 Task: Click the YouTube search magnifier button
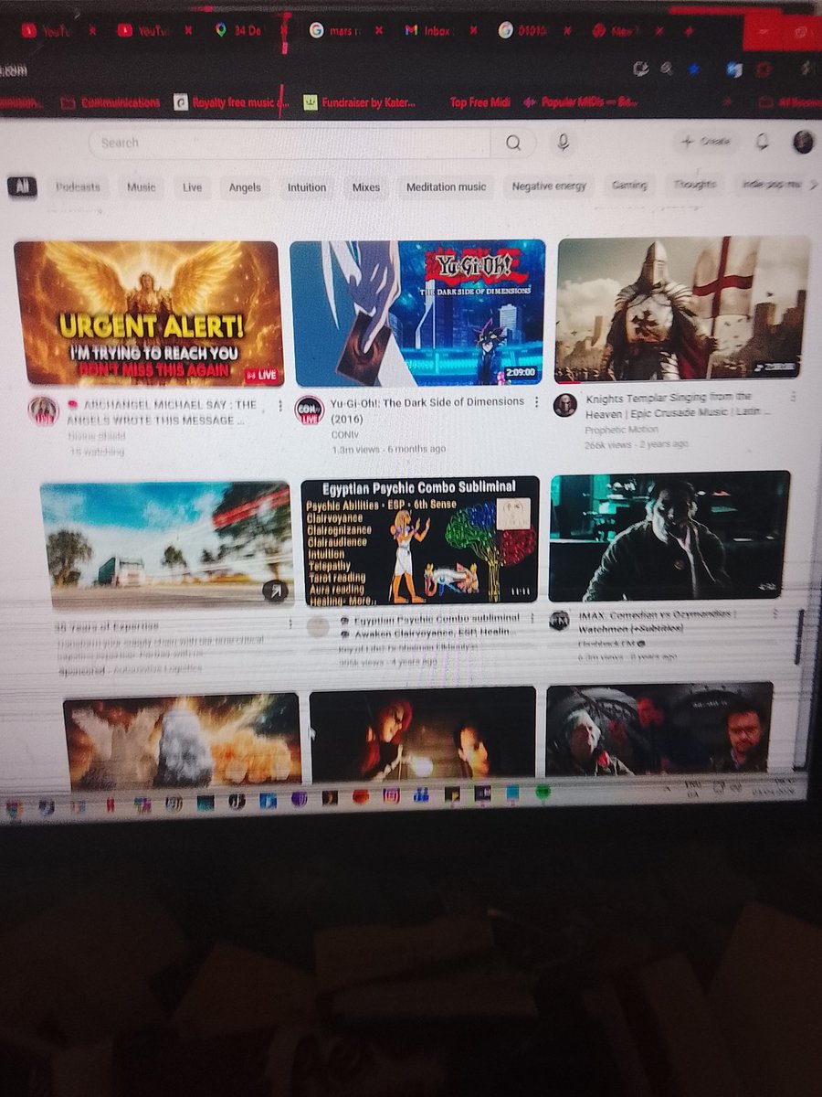coord(514,143)
